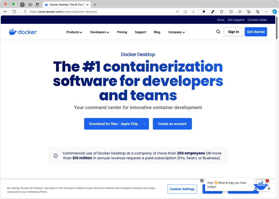The width and height of the screenshot is (279, 199).
Task: Click the Docker whale logo
Action: [23, 32]
